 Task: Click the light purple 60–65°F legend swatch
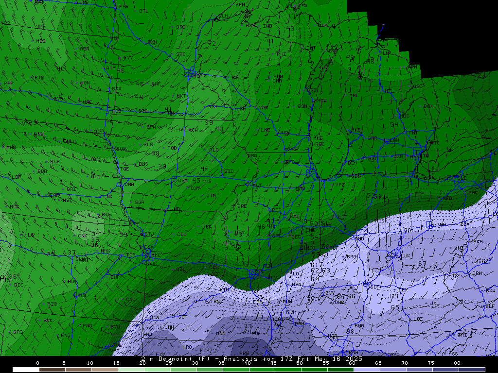point(367,370)
